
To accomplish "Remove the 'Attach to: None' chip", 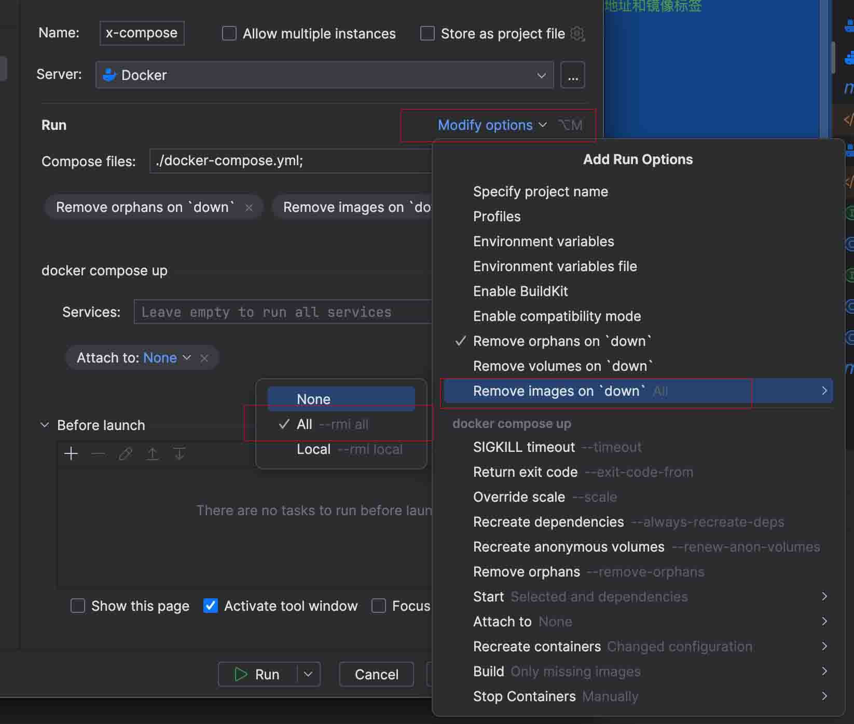I will click(204, 358).
